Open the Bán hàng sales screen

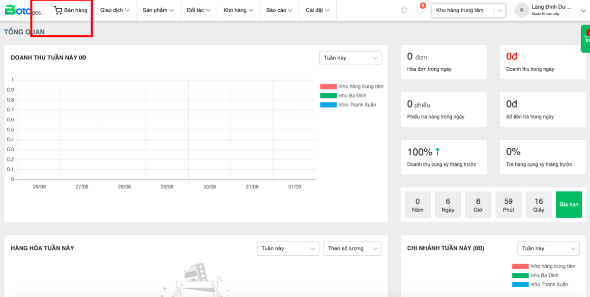point(71,10)
